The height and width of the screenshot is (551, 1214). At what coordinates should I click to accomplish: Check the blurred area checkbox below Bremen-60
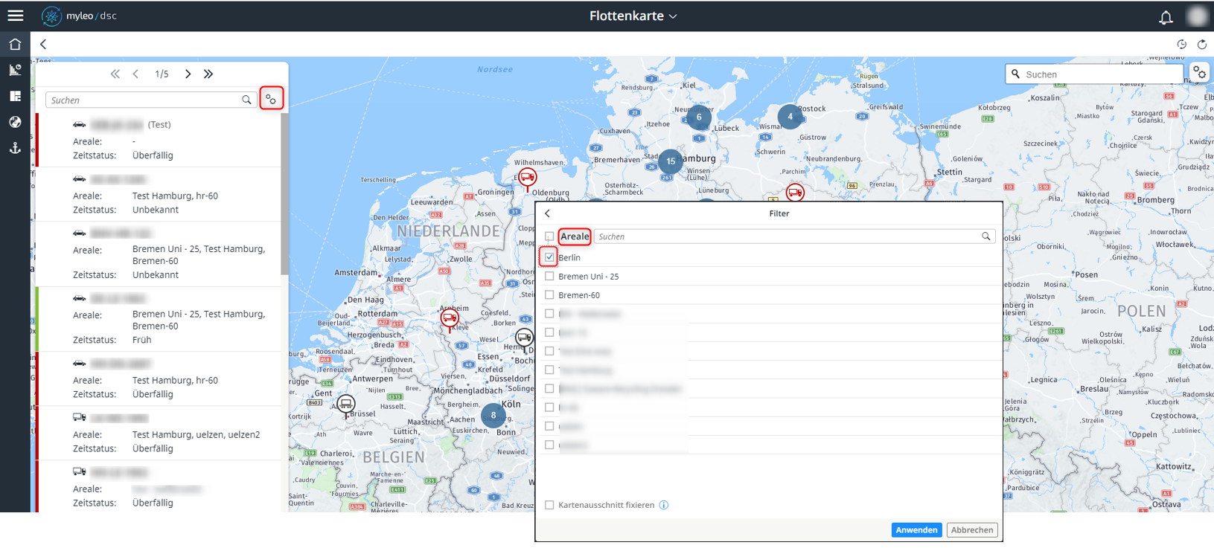coord(549,314)
